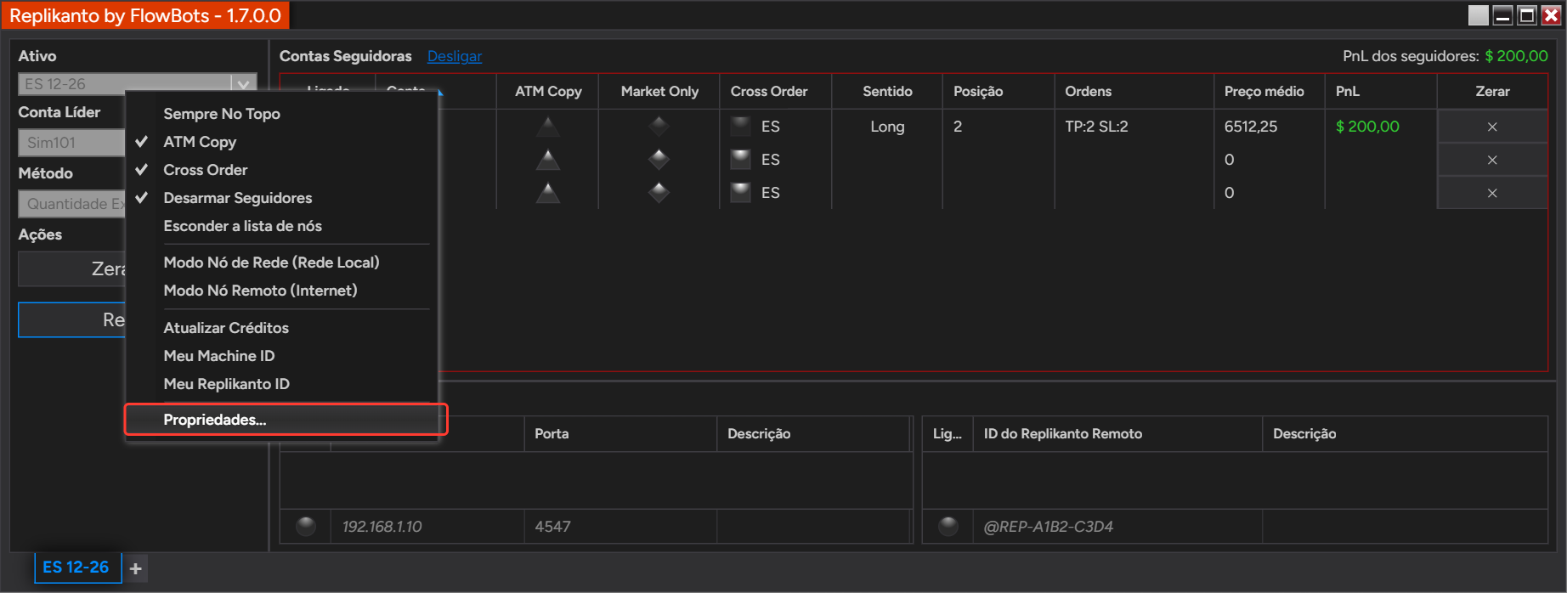Add a new tab with plus button
Image resolution: width=1567 pixels, height=593 pixels.
[x=136, y=568]
